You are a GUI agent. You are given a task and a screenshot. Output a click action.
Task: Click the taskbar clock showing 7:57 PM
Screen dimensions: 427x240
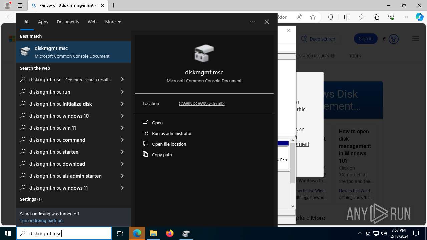[399, 233]
